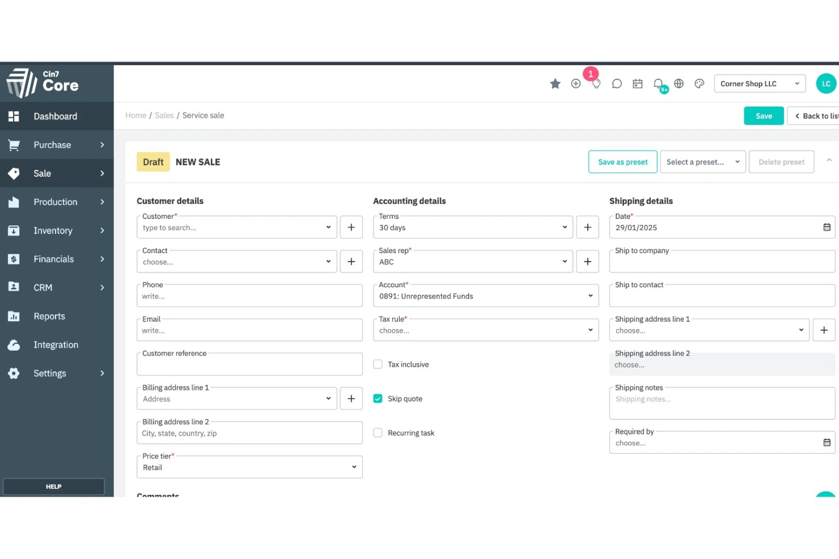This screenshot has width=839, height=559.
Task: Open the Cin7 Core Dashboard icon
Action: point(14,116)
